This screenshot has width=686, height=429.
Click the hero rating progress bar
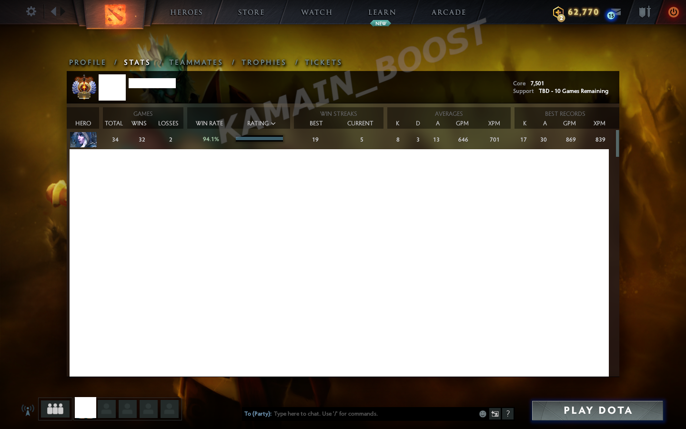click(259, 139)
